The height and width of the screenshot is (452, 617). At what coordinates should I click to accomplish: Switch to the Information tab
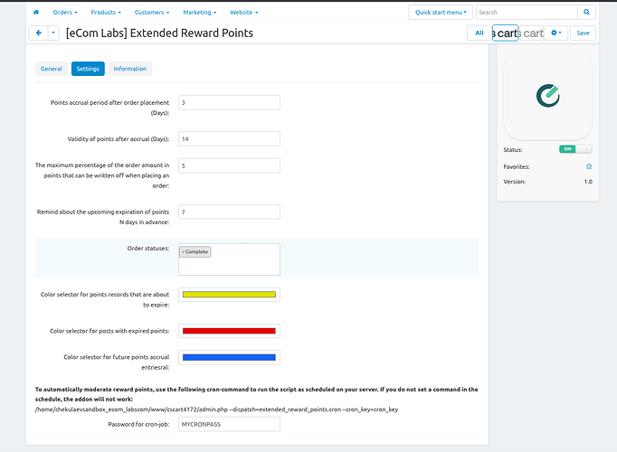(130, 69)
